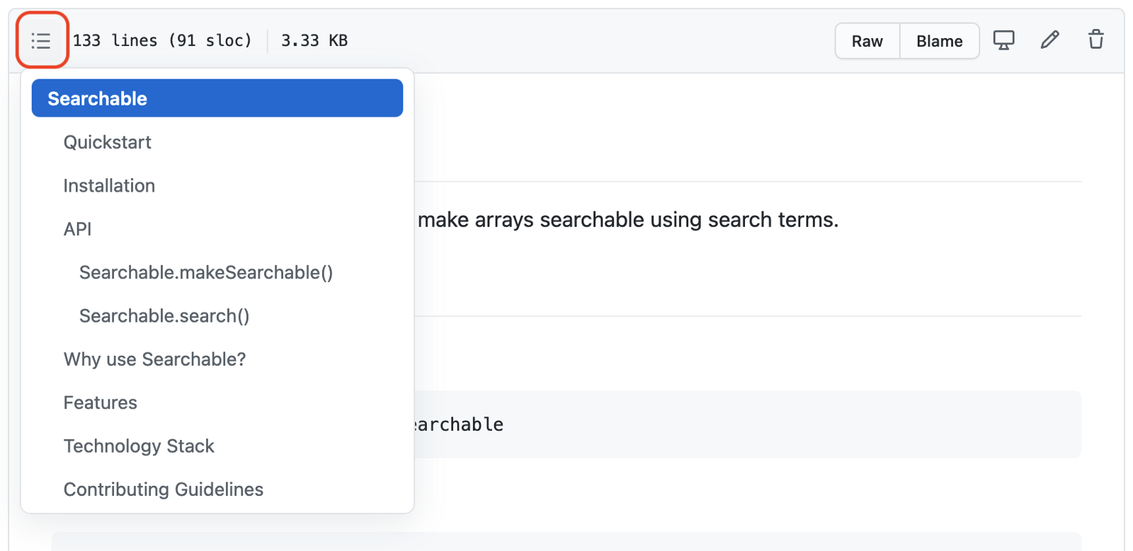
Task: Click the '133 lines (91 sloc)' text
Action: (162, 40)
